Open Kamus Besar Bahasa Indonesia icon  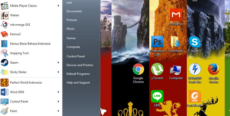click(x=5, y=44)
